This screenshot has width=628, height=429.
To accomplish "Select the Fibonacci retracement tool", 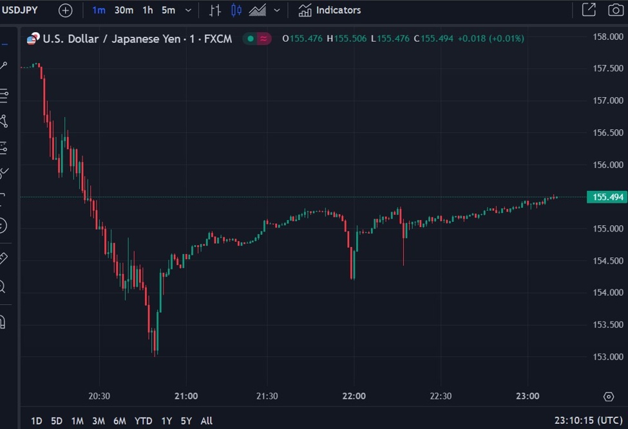I will coord(4,95).
